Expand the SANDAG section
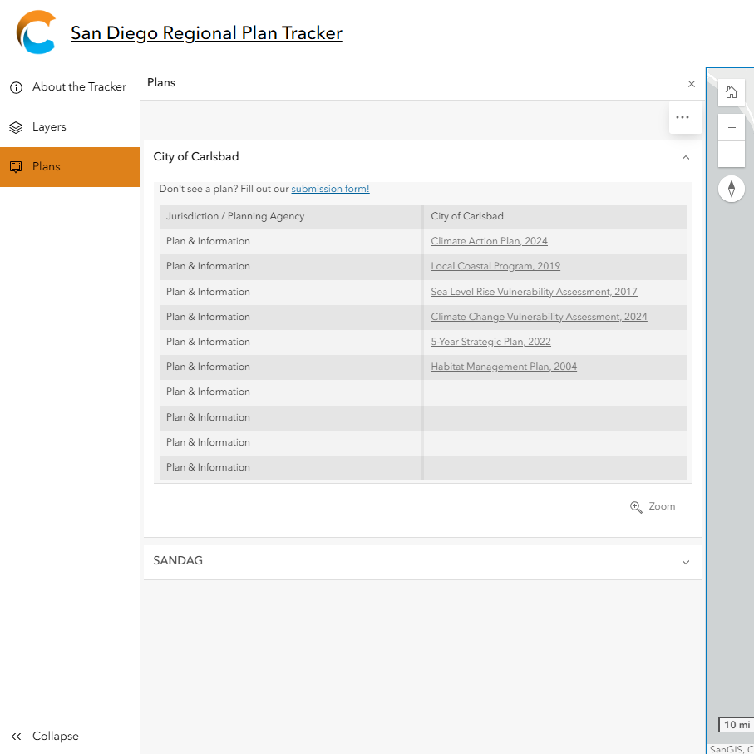Viewport: 754px width, 754px height. (685, 562)
